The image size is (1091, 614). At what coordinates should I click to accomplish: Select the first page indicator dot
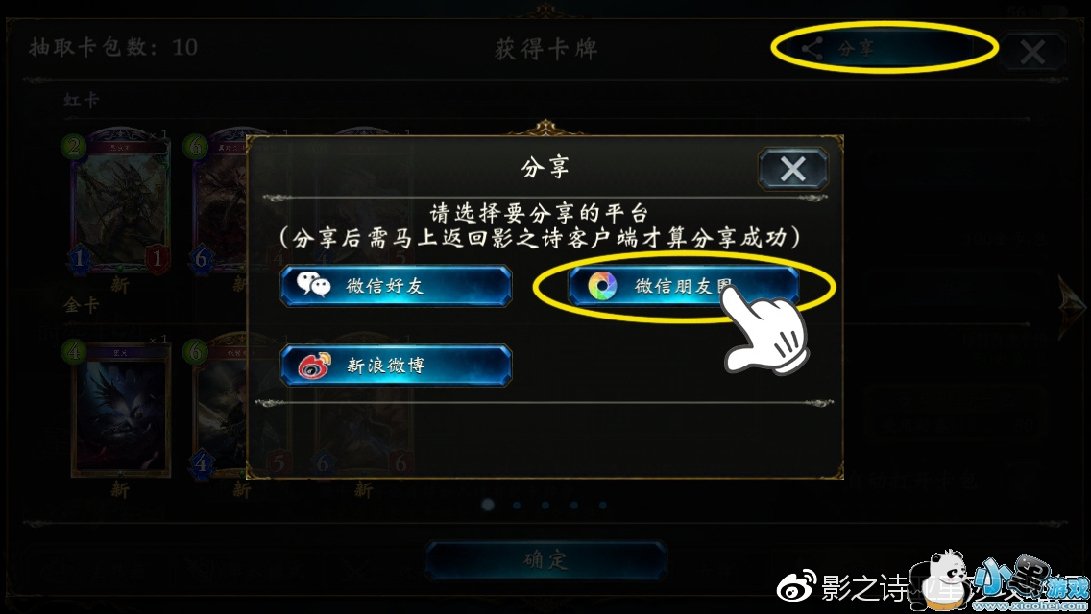[488, 505]
